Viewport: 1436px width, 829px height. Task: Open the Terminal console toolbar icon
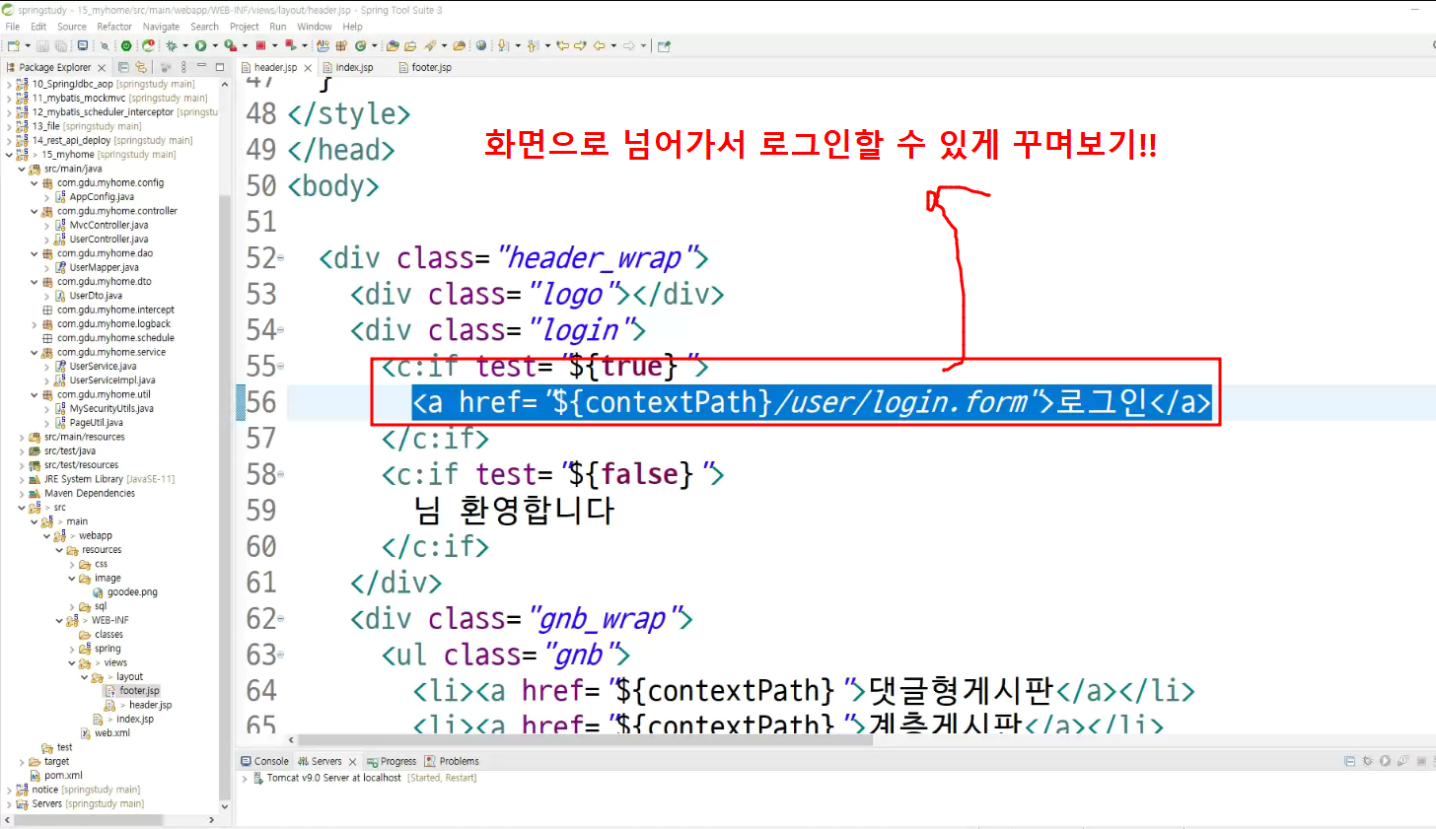(x=83, y=45)
